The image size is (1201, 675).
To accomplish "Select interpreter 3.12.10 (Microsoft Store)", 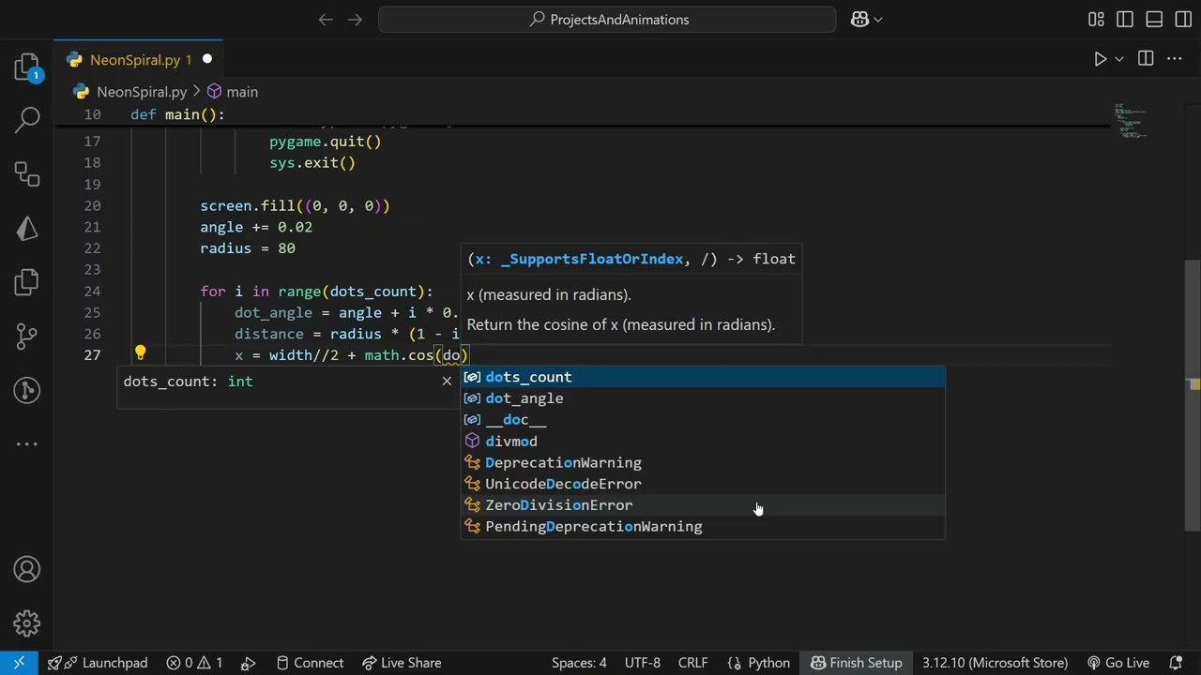I will point(995,663).
